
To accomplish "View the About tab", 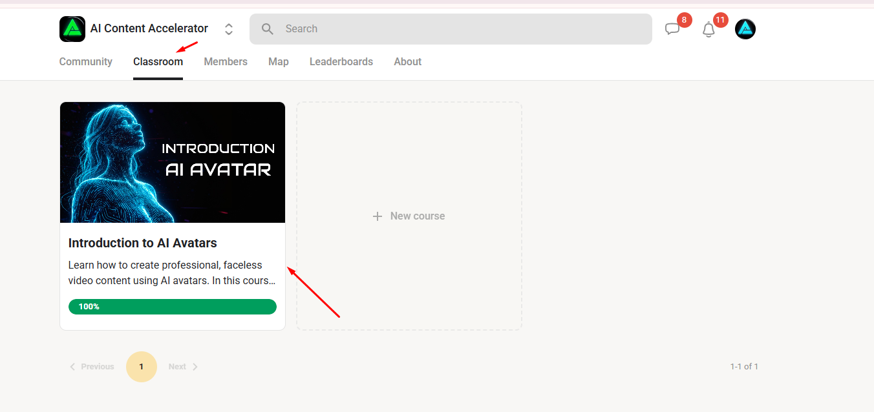I will point(407,61).
